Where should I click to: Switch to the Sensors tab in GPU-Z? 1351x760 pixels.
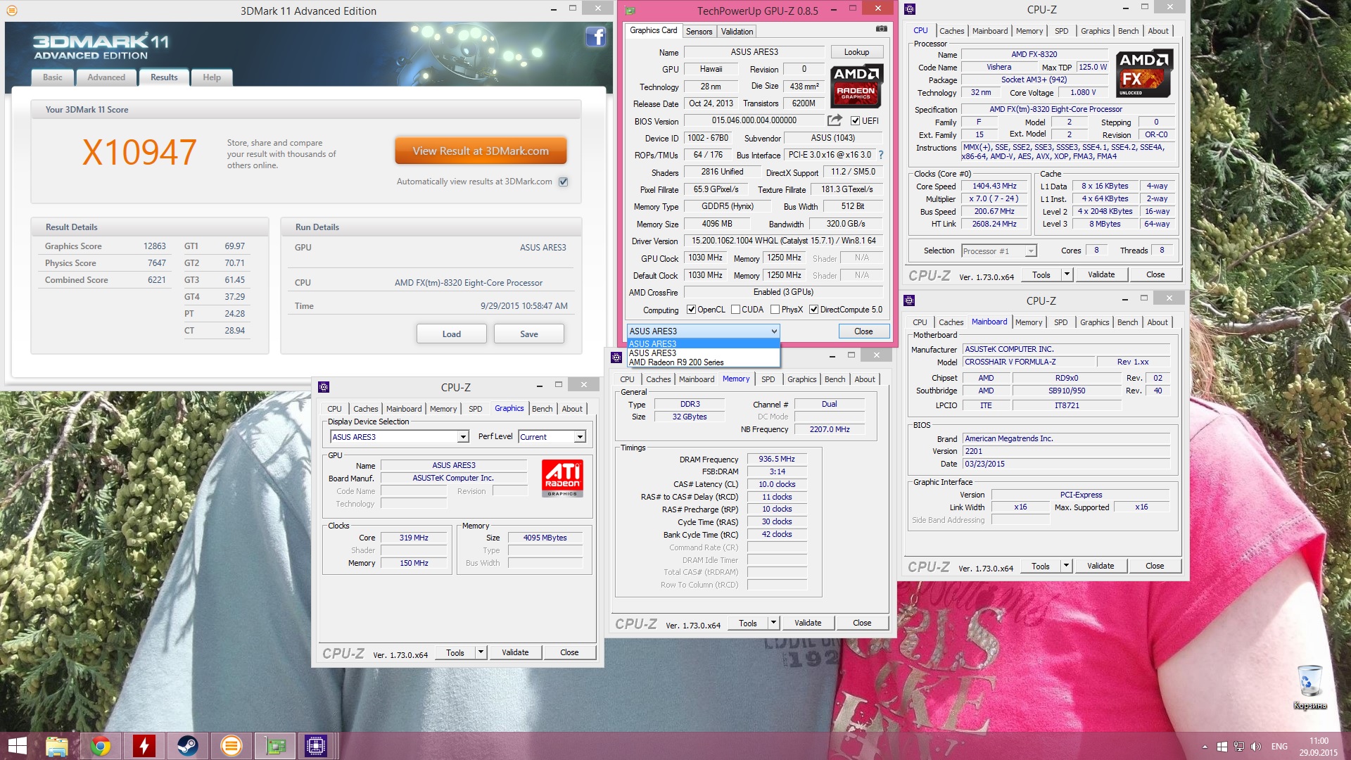coord(699,32)
